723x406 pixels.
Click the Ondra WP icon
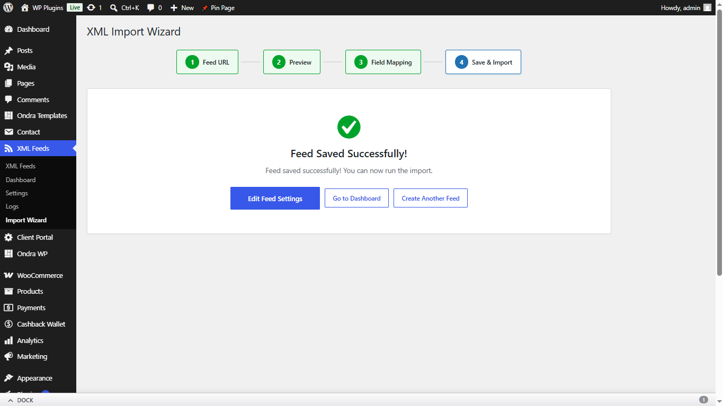[8, 254]
